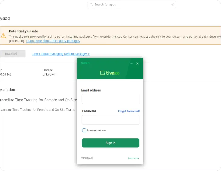Viewport: 221px width, 171px height.
Task: Clear the search field with the X icon
Action: 172,5
